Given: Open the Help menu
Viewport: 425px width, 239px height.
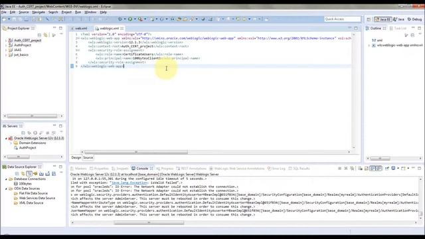Looking at the screenshot, I should (x=104, y=12).
